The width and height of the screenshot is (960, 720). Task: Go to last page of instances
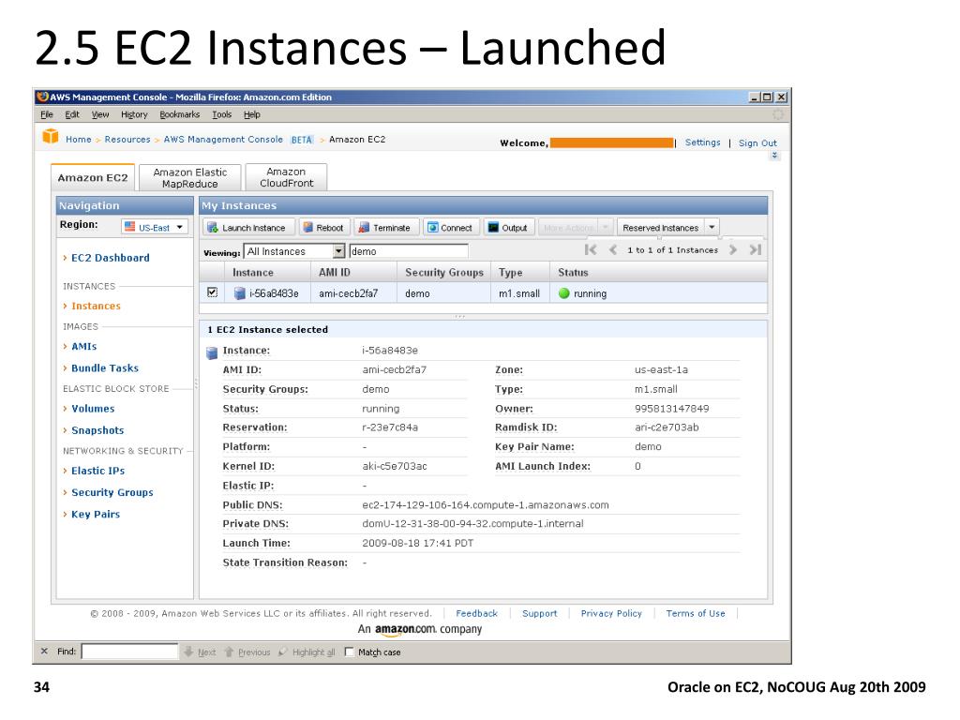click(756, 249)
